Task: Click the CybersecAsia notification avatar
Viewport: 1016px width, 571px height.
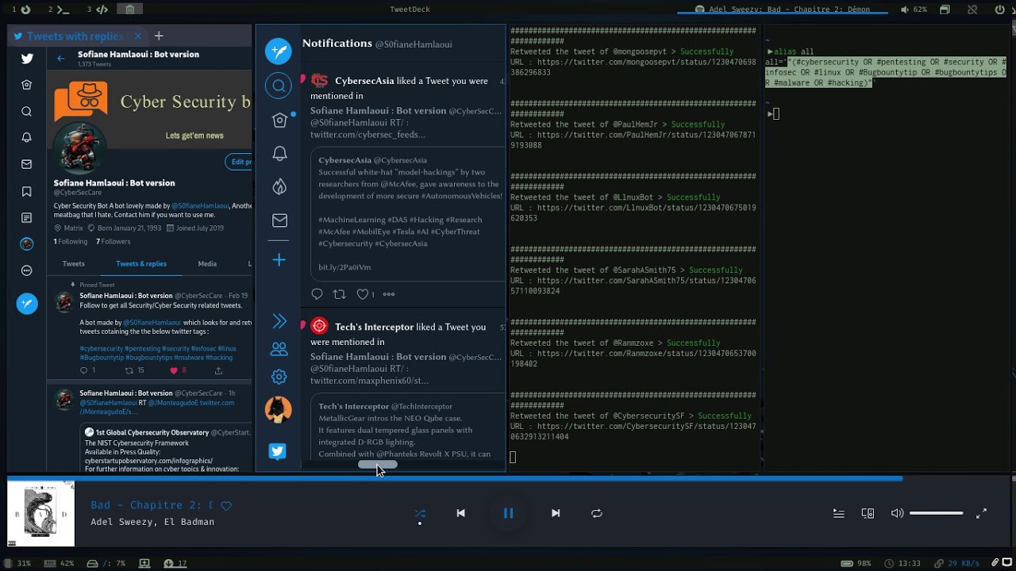Action: coord(319,81)
